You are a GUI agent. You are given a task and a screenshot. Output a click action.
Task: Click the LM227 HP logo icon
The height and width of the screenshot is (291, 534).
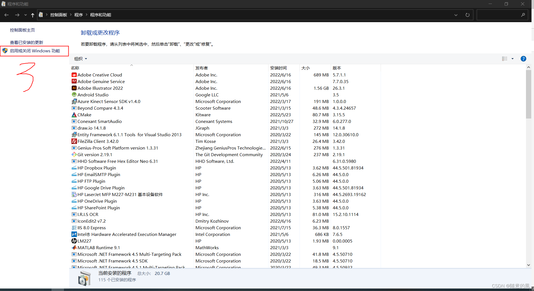tap(74, 241)
